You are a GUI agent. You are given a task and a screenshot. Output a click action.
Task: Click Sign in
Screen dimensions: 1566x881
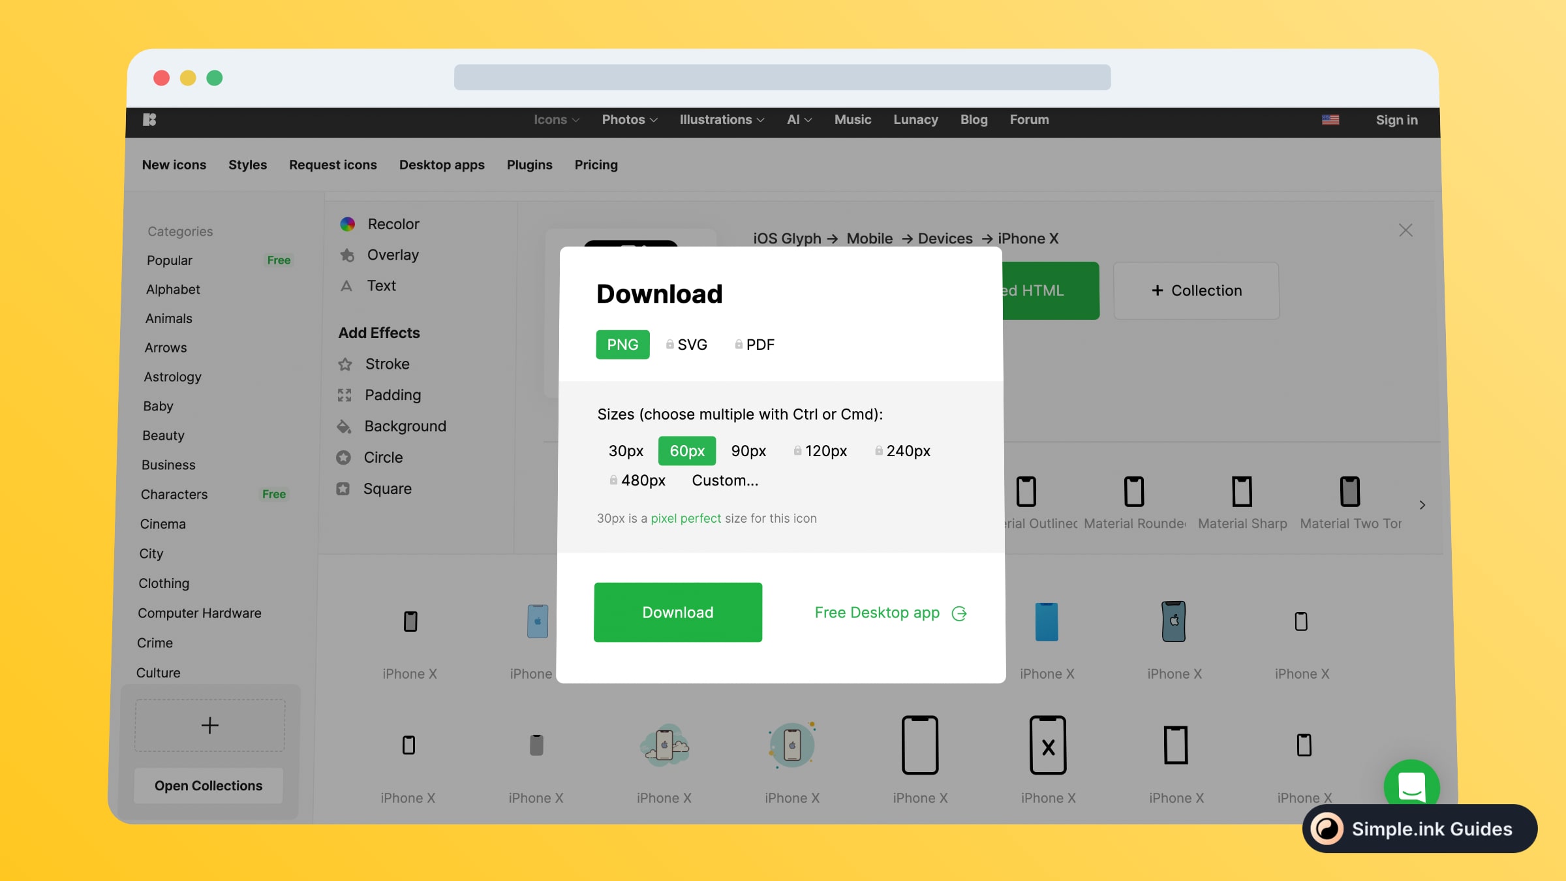click(x=1396, y=120)
